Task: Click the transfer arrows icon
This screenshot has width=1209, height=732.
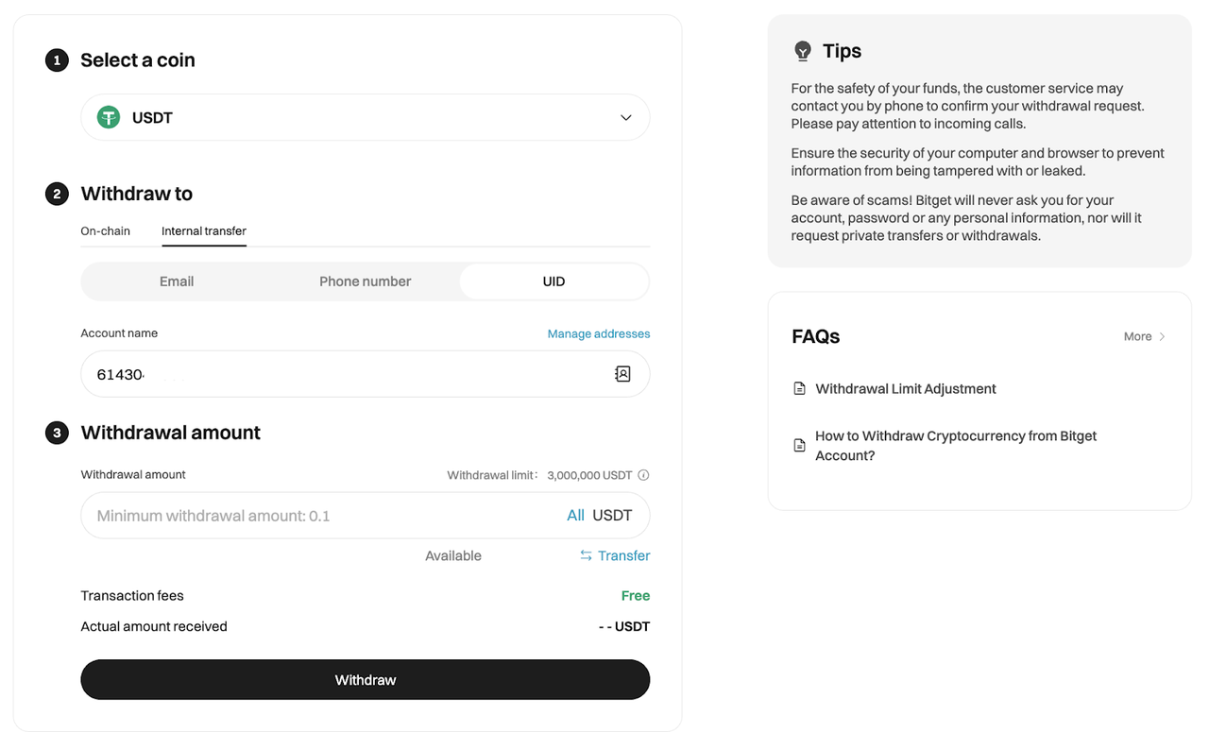Action: [x=586, y=555]
